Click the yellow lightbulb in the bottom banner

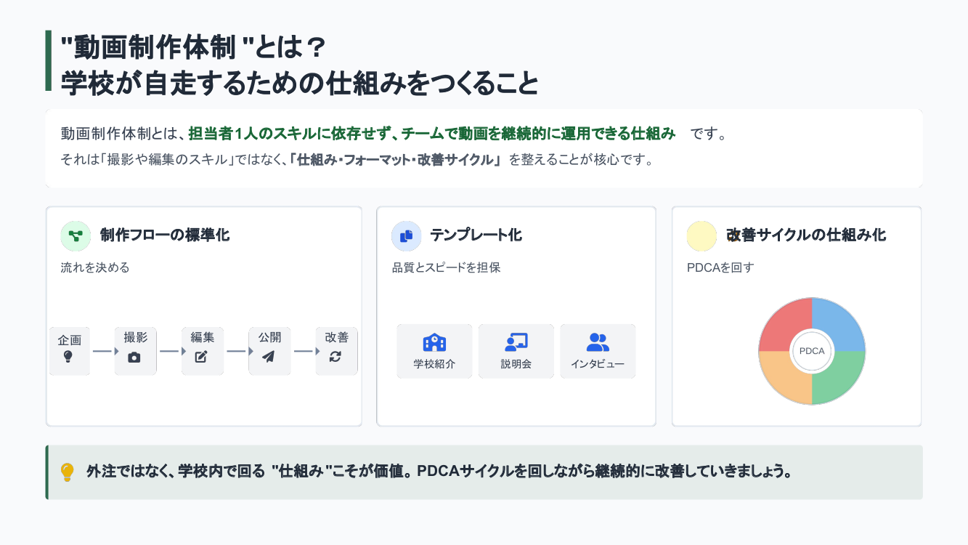pyautogui.click(x=67, y=472)
